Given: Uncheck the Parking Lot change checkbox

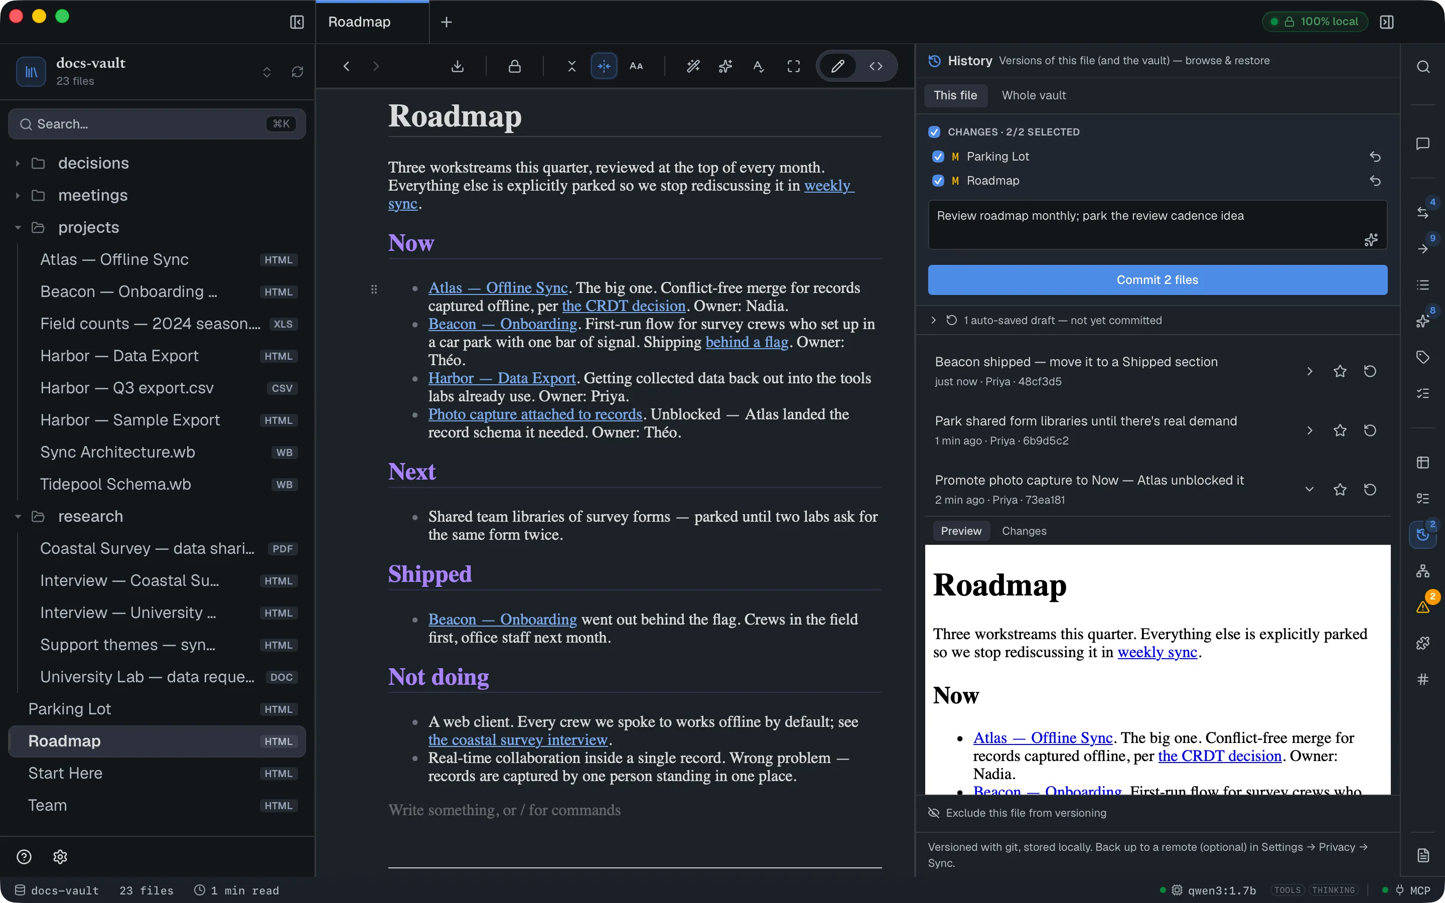Looking at the screenshot, I should 938,157.
